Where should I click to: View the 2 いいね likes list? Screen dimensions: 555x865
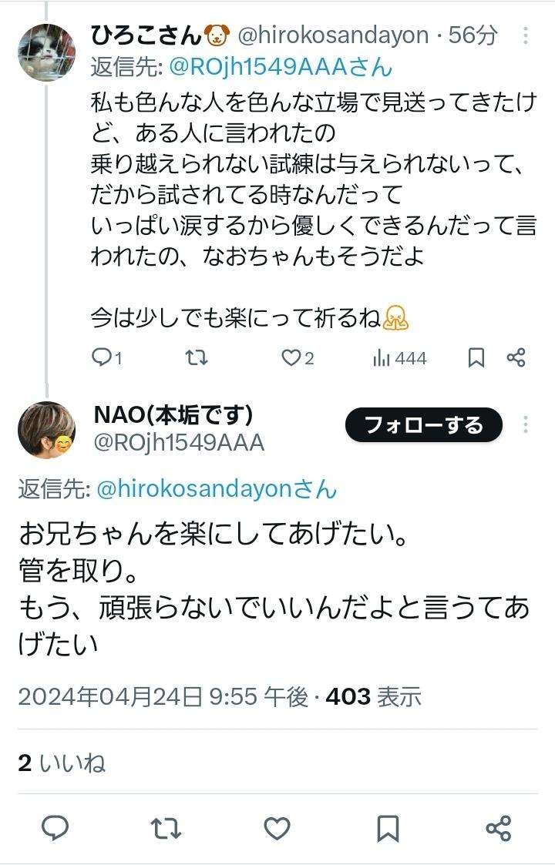click(x=62, y=763)
